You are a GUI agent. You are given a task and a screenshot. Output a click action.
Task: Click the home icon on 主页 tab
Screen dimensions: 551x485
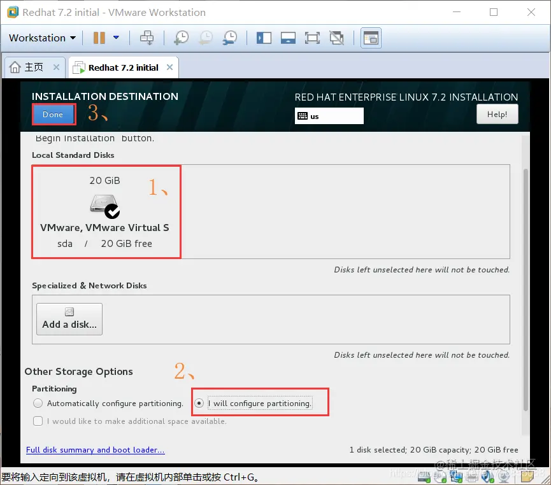click(x=15, y=67)
